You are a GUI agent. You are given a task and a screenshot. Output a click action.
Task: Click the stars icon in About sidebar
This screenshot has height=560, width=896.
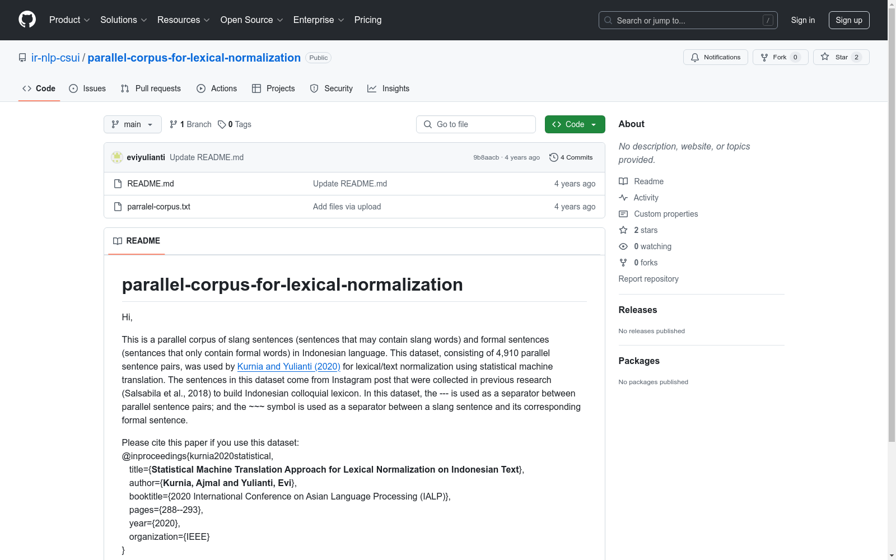click(x=623, y=230)
